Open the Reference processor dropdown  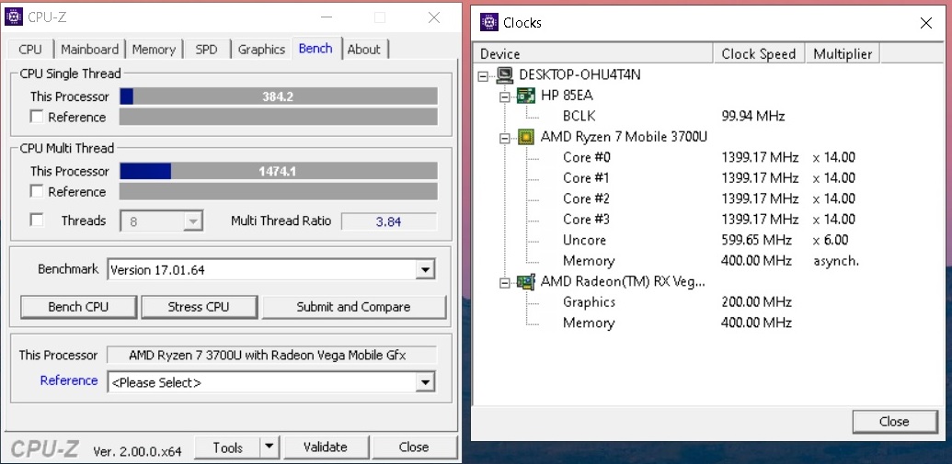pos(425,382)
